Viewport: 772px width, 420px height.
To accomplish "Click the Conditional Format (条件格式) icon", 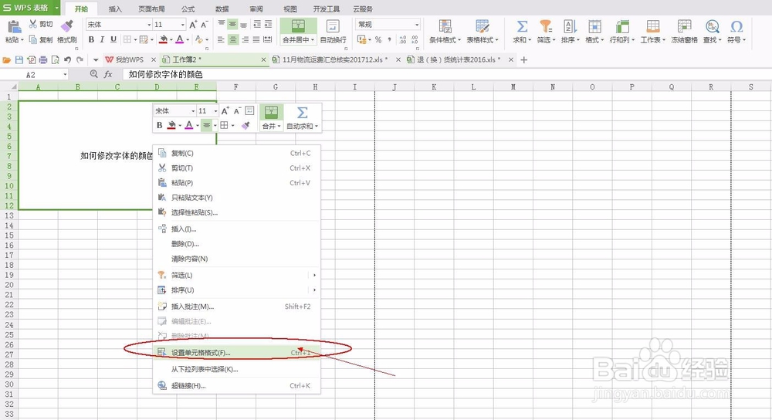I will coord(445,26).
